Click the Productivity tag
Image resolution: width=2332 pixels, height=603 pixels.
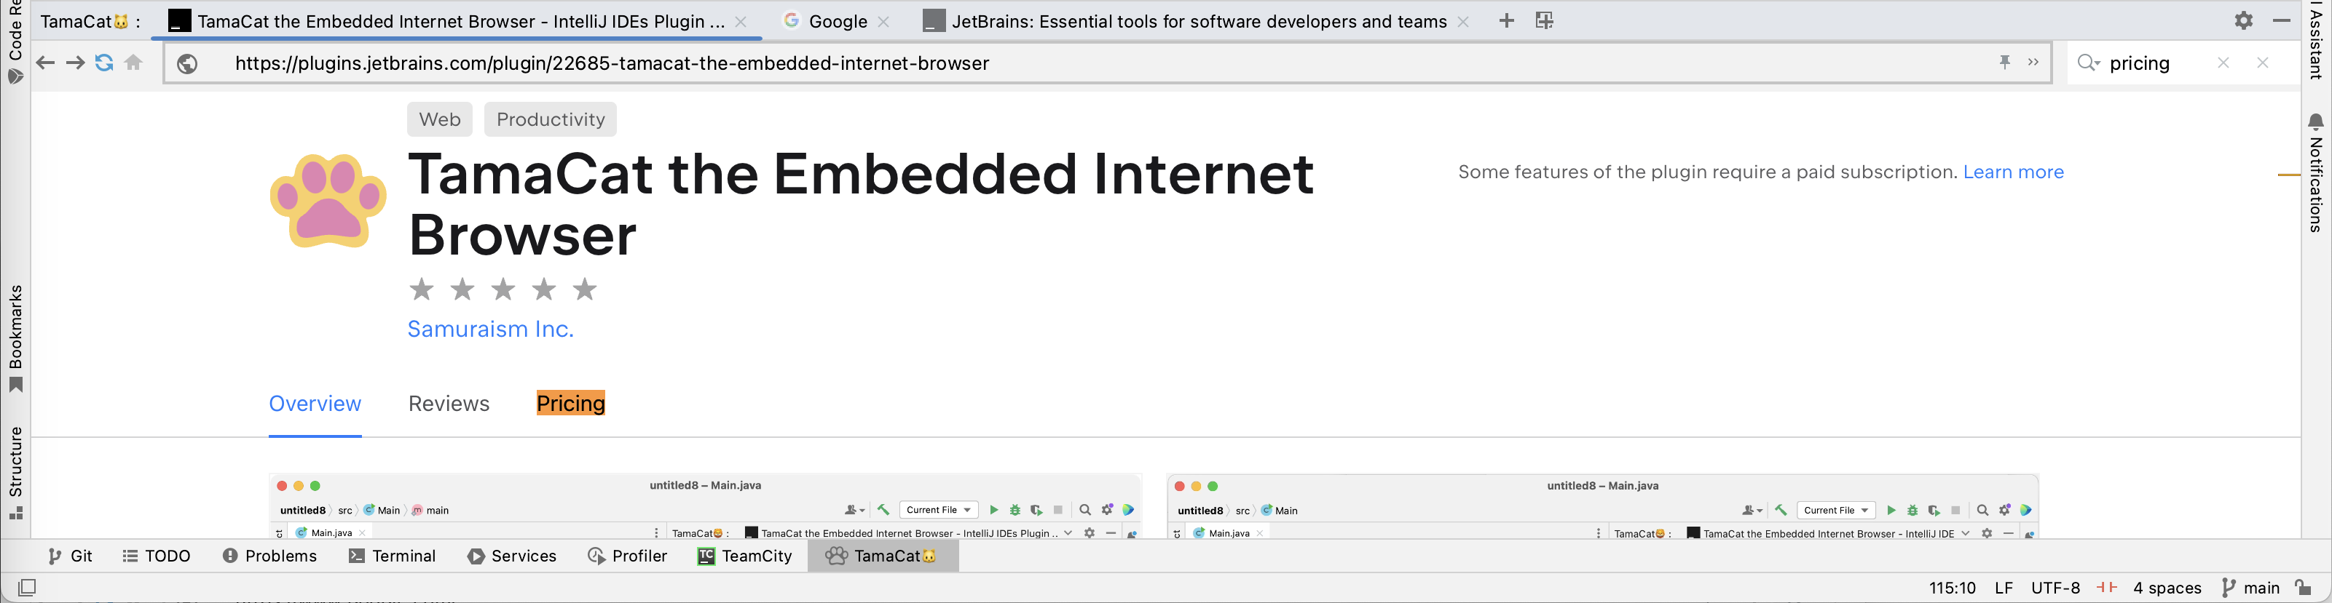(551, 119)
